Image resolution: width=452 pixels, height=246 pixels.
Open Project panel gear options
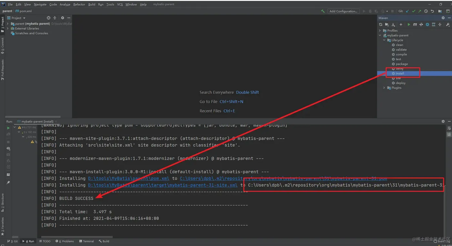point(63,18)
